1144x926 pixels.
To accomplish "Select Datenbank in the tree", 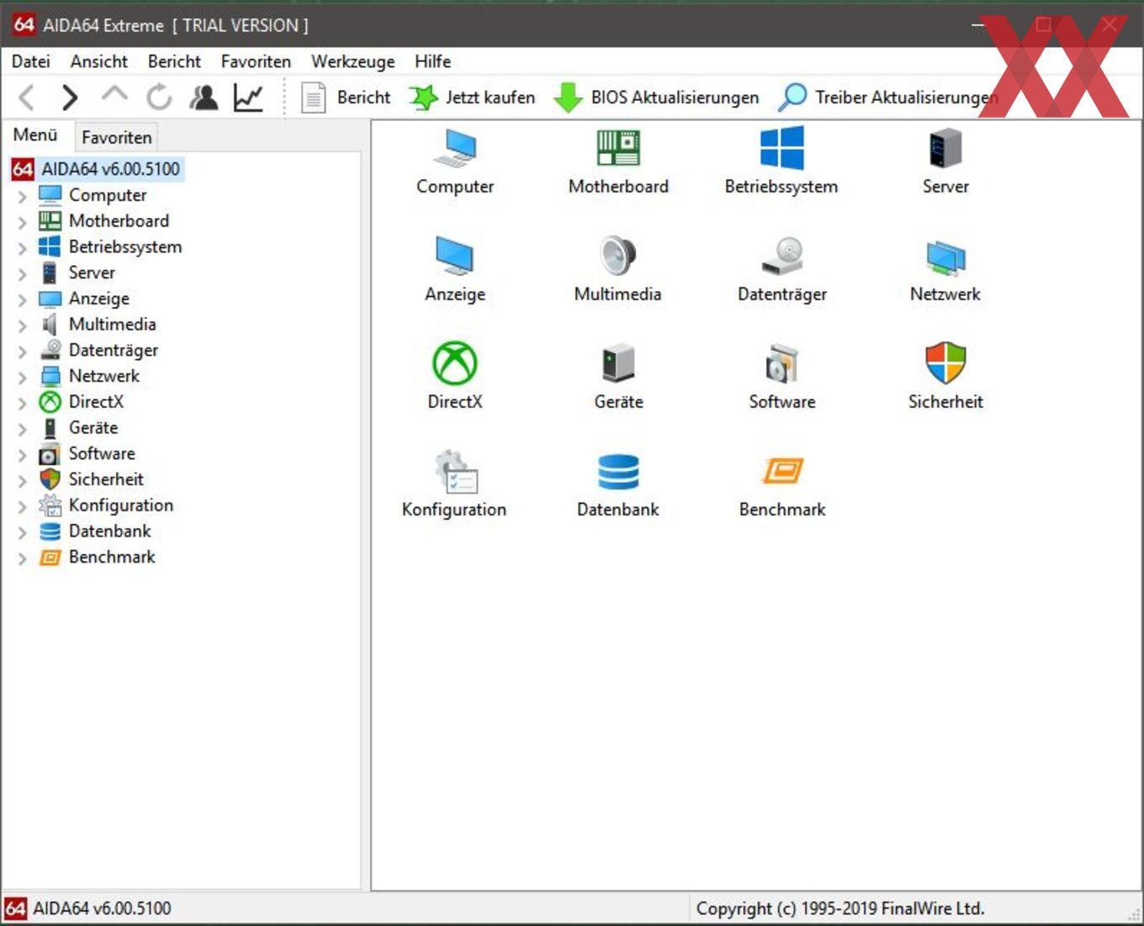I will (x=110, y=532).
